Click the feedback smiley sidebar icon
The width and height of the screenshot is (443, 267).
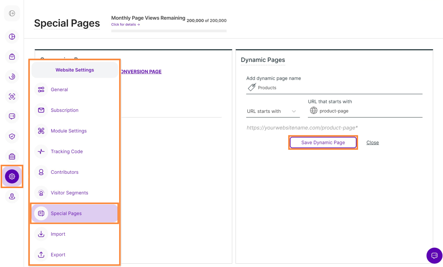point(12,117)
